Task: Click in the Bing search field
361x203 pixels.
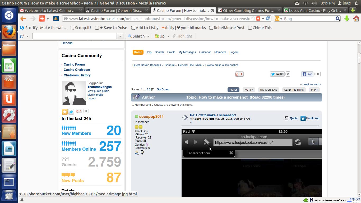Action: coord(309,19)
